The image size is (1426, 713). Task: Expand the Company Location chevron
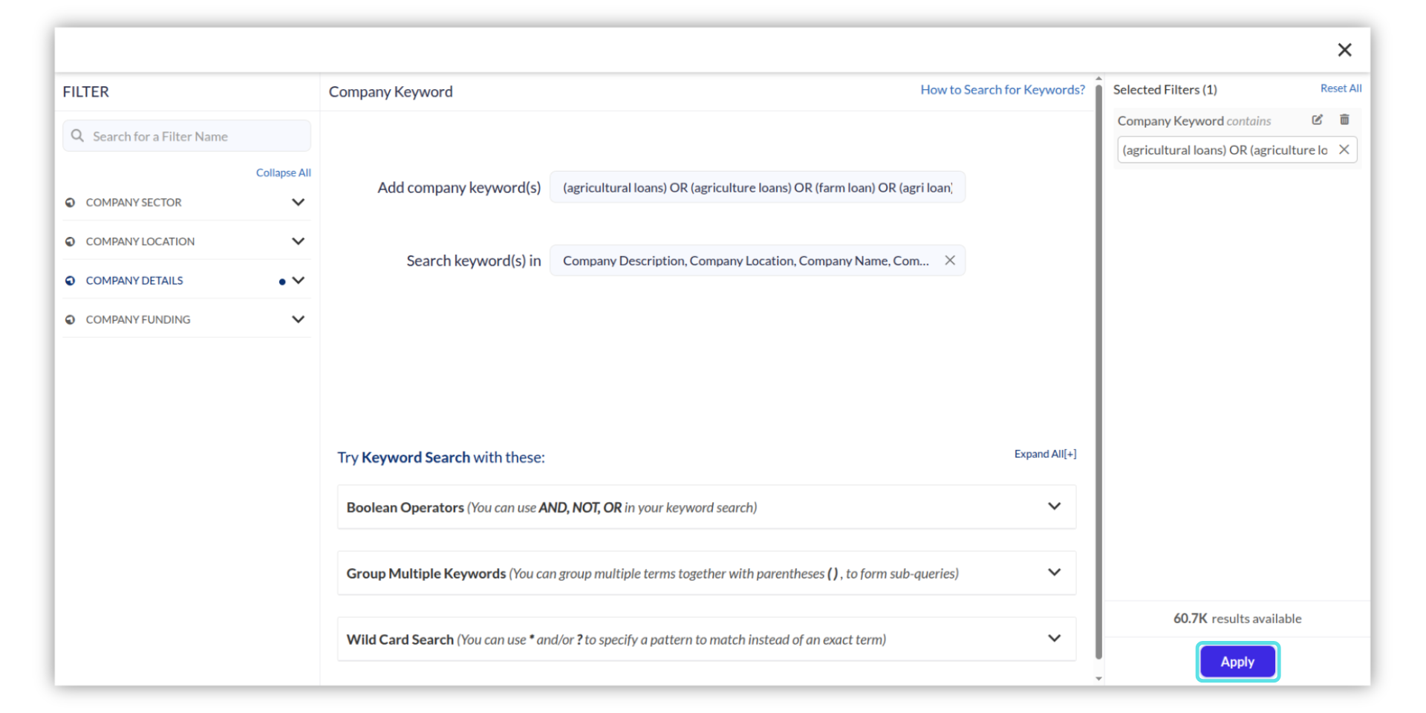298,241
